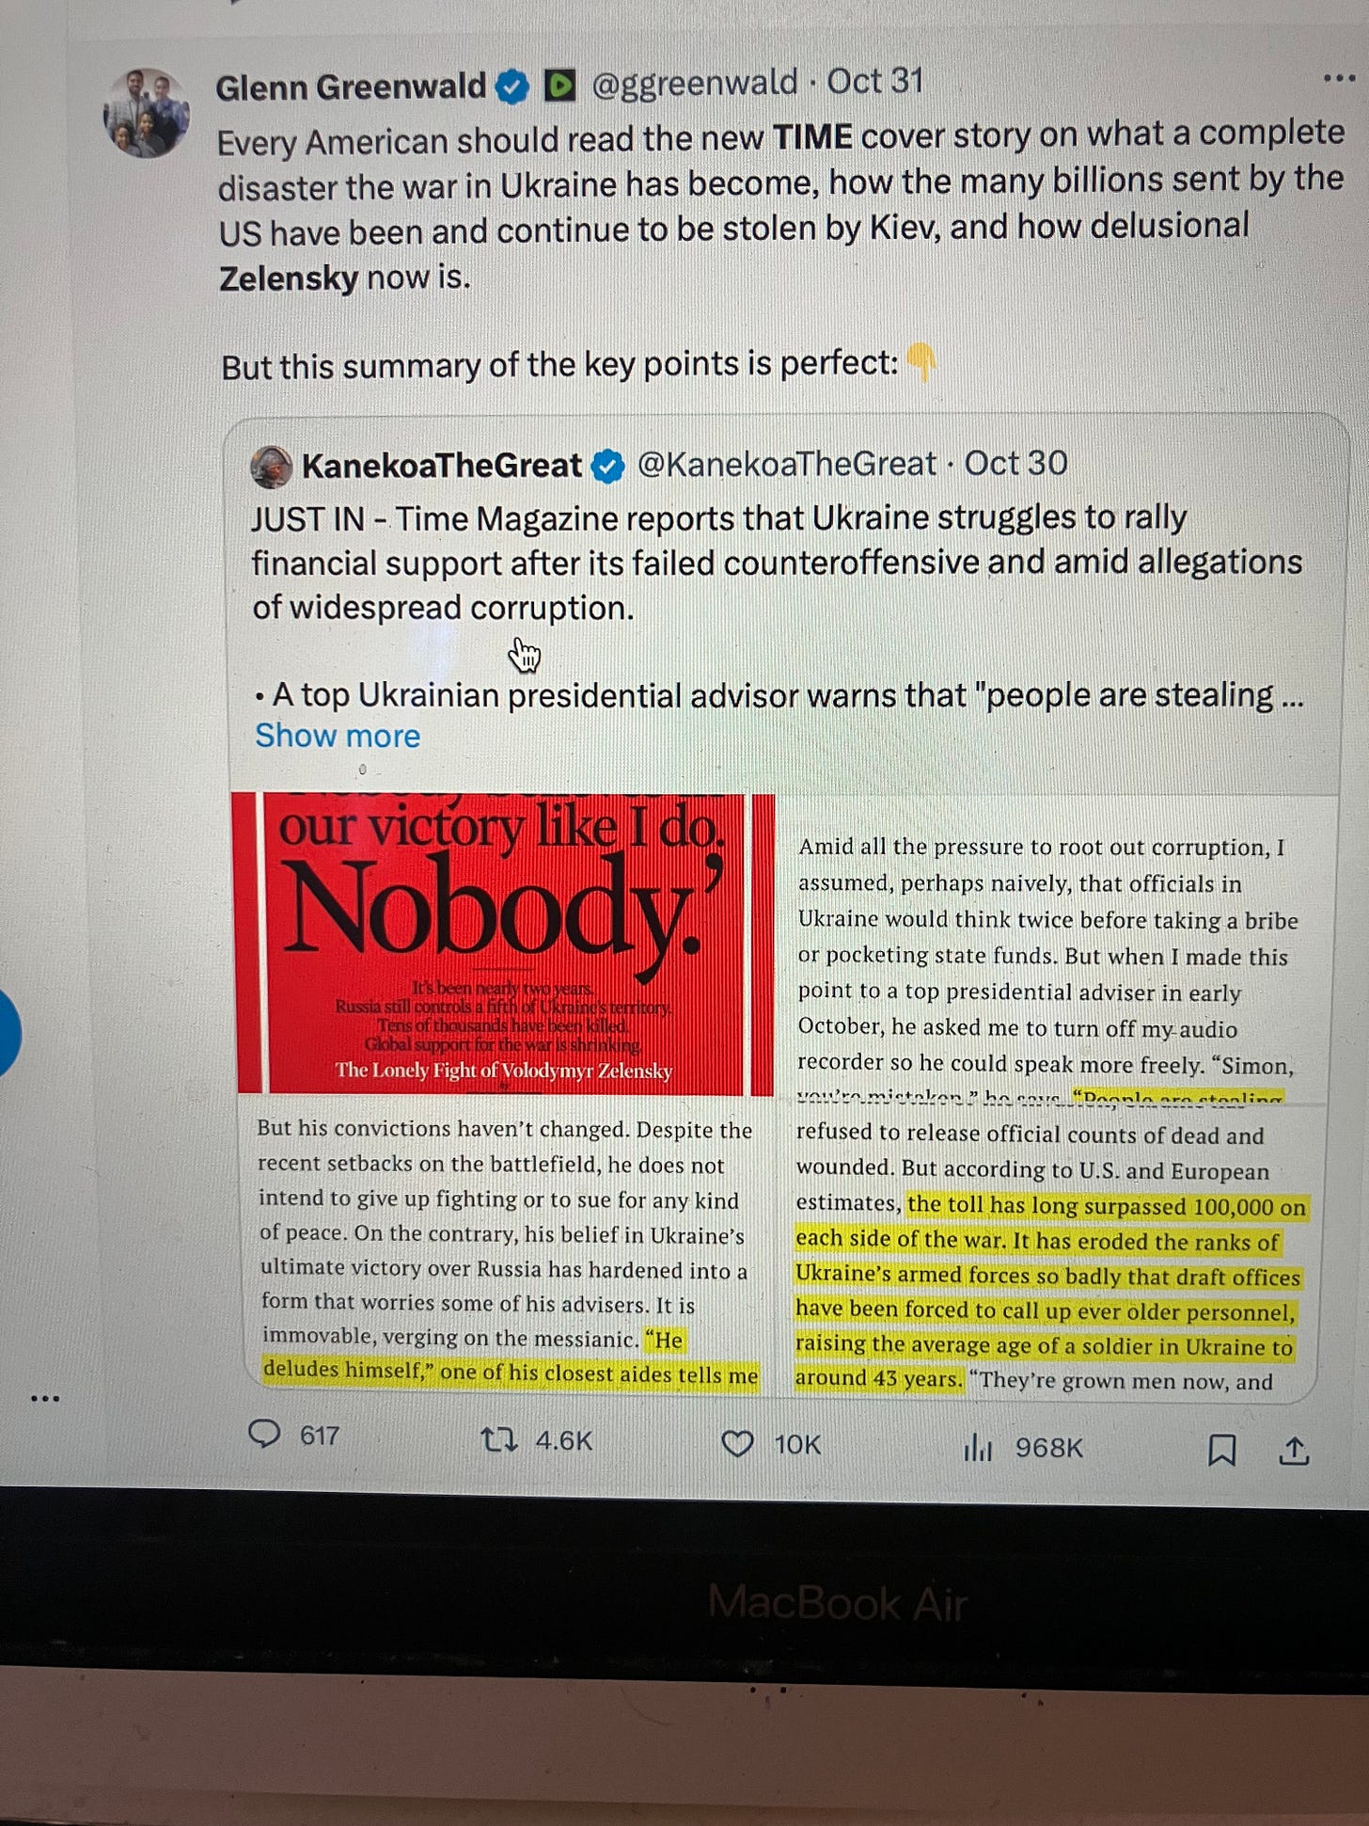Image resolution: width=1369 pixels, height=1826 pixels.
Task: Open the tweet's three-dot more menu
Action: 1338,79
